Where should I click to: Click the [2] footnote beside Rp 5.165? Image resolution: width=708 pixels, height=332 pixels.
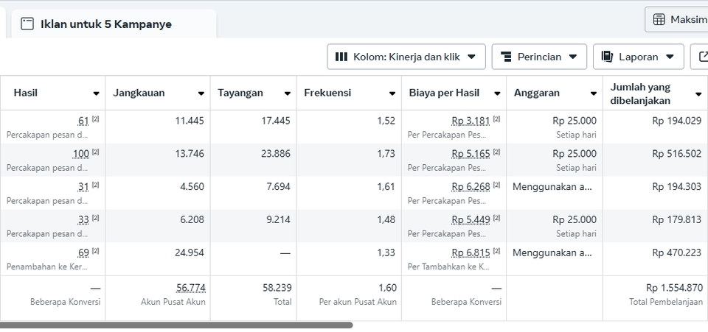497,152
